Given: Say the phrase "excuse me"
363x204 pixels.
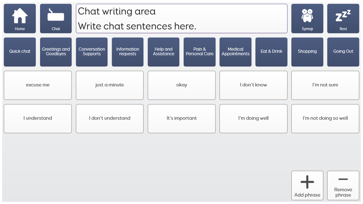Looking at the screenshot, I should 38,85.
